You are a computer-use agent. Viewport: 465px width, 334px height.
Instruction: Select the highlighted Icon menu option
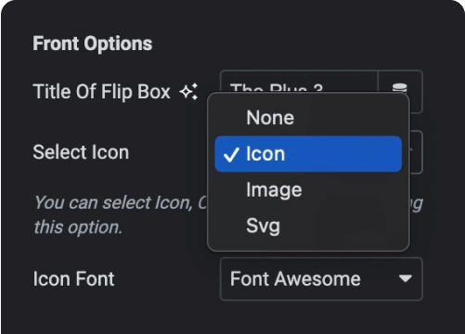click(x=308, y=154)
